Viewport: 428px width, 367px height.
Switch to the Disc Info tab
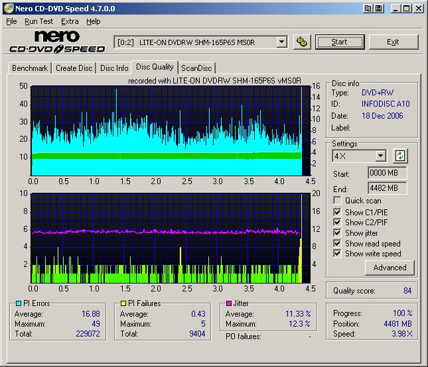114,68
